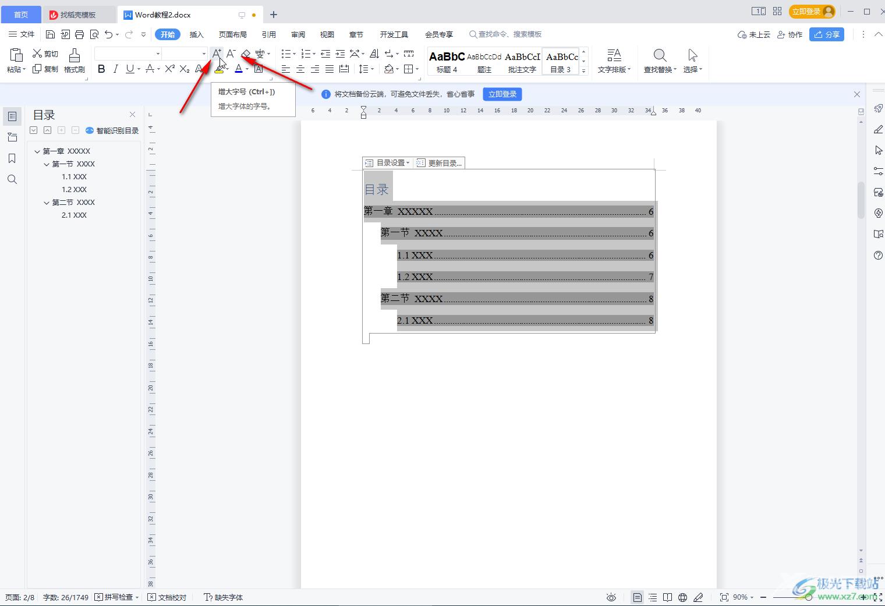This screenshot has width=885, height=606.
Task: Apply the yellow text highlight color
Action: pos(219,69)
